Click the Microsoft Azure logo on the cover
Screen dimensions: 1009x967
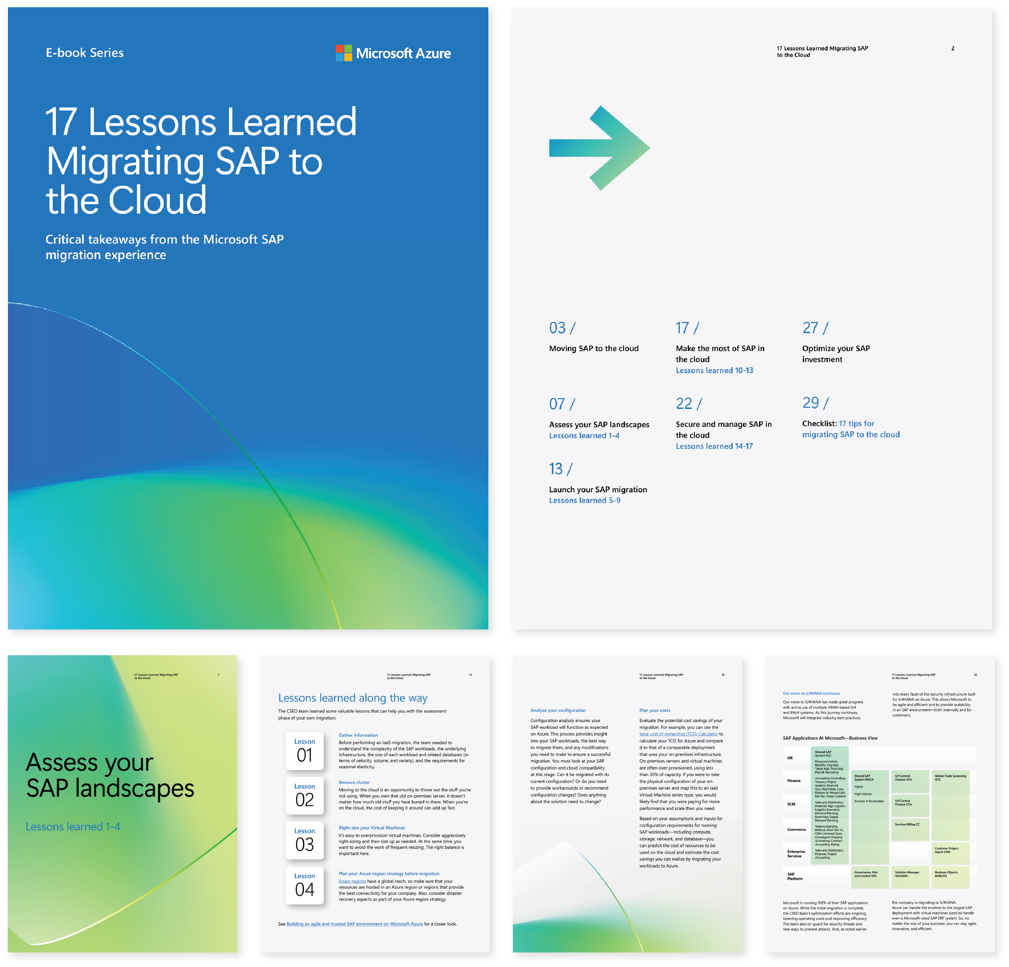[393, 53]
